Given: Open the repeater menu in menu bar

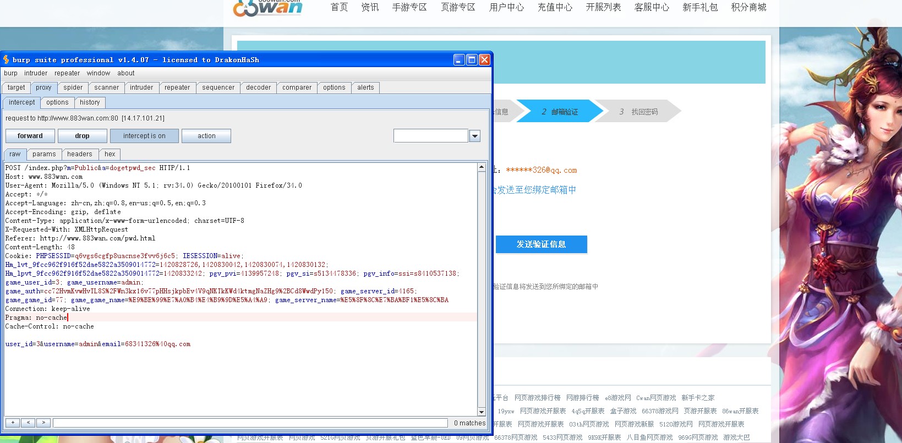Looking at the screenshot, I should [67, 73].
